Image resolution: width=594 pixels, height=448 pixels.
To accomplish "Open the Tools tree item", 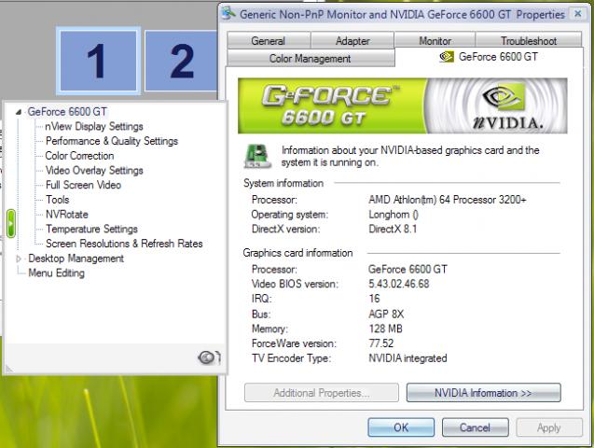I will point(57,200).
